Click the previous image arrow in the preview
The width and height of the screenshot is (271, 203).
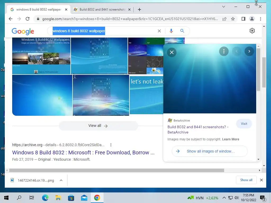point(236,51)
